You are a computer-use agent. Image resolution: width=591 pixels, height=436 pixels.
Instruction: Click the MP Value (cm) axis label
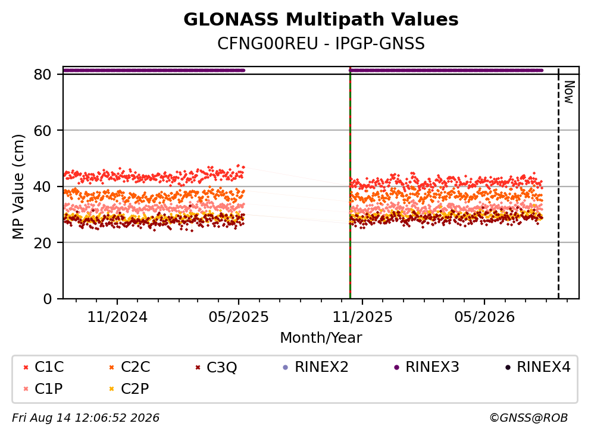coord(18,187)
